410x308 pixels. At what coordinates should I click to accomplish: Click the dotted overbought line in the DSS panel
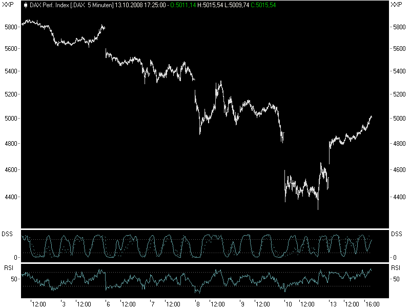(205, 239)
